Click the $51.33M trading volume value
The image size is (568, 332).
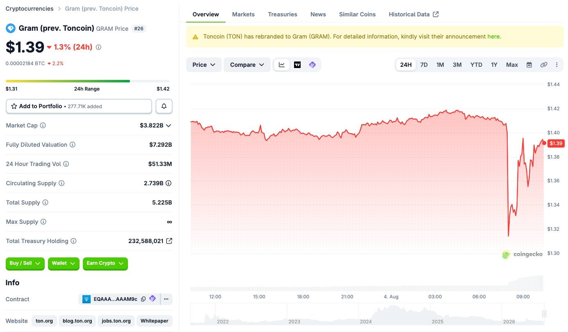160,164
